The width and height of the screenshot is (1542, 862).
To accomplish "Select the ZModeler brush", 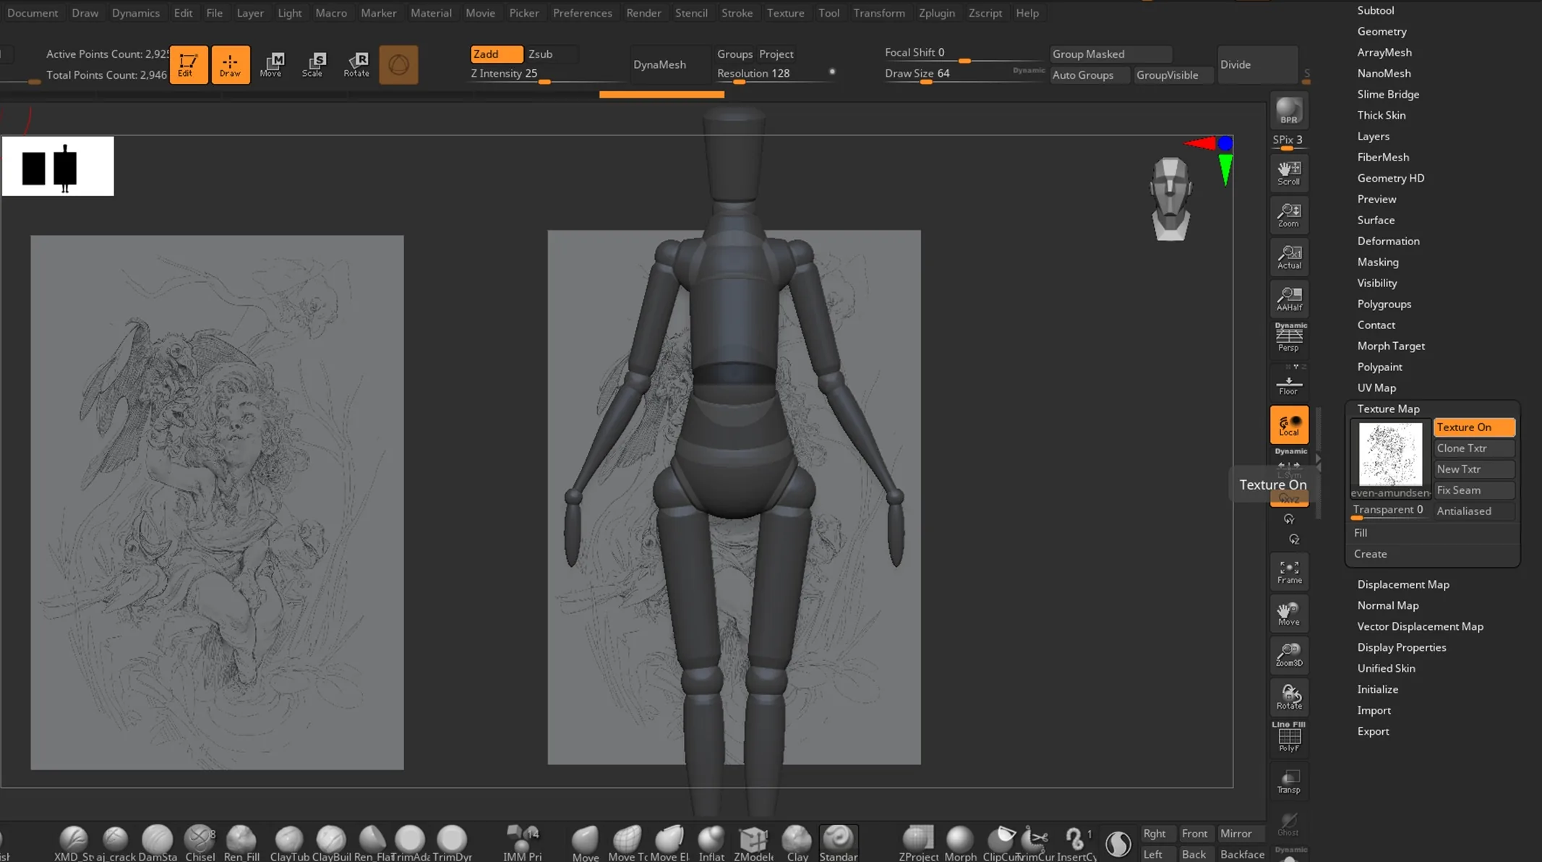I will point(753,843).
